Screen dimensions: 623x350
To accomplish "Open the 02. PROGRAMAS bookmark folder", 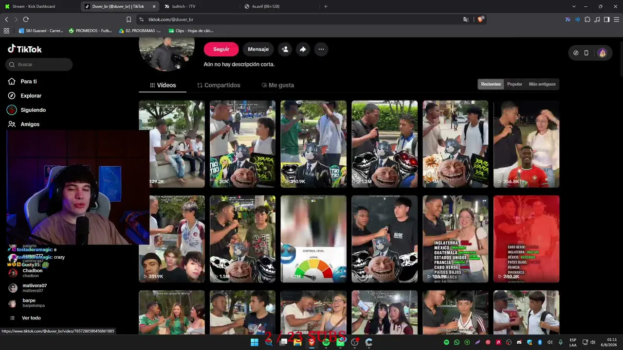I will [x=140, y=31].
